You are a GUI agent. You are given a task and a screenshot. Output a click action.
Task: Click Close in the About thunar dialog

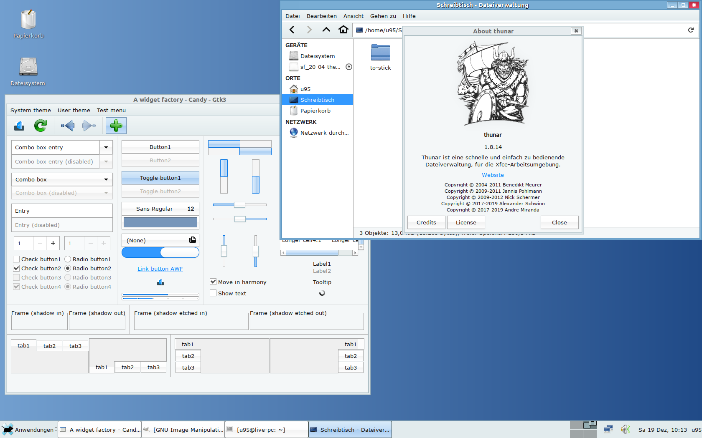coord(560,222)
